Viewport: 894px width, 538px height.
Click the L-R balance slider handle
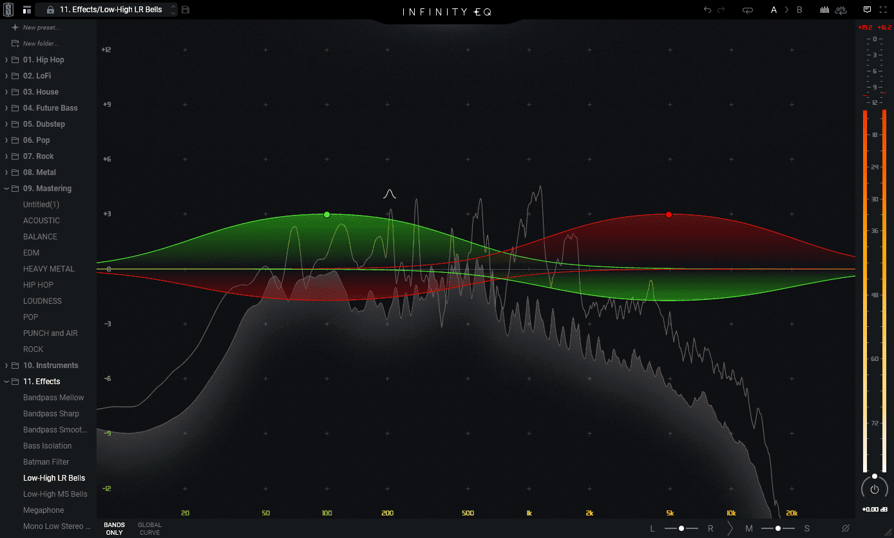[x=681, y=528]
